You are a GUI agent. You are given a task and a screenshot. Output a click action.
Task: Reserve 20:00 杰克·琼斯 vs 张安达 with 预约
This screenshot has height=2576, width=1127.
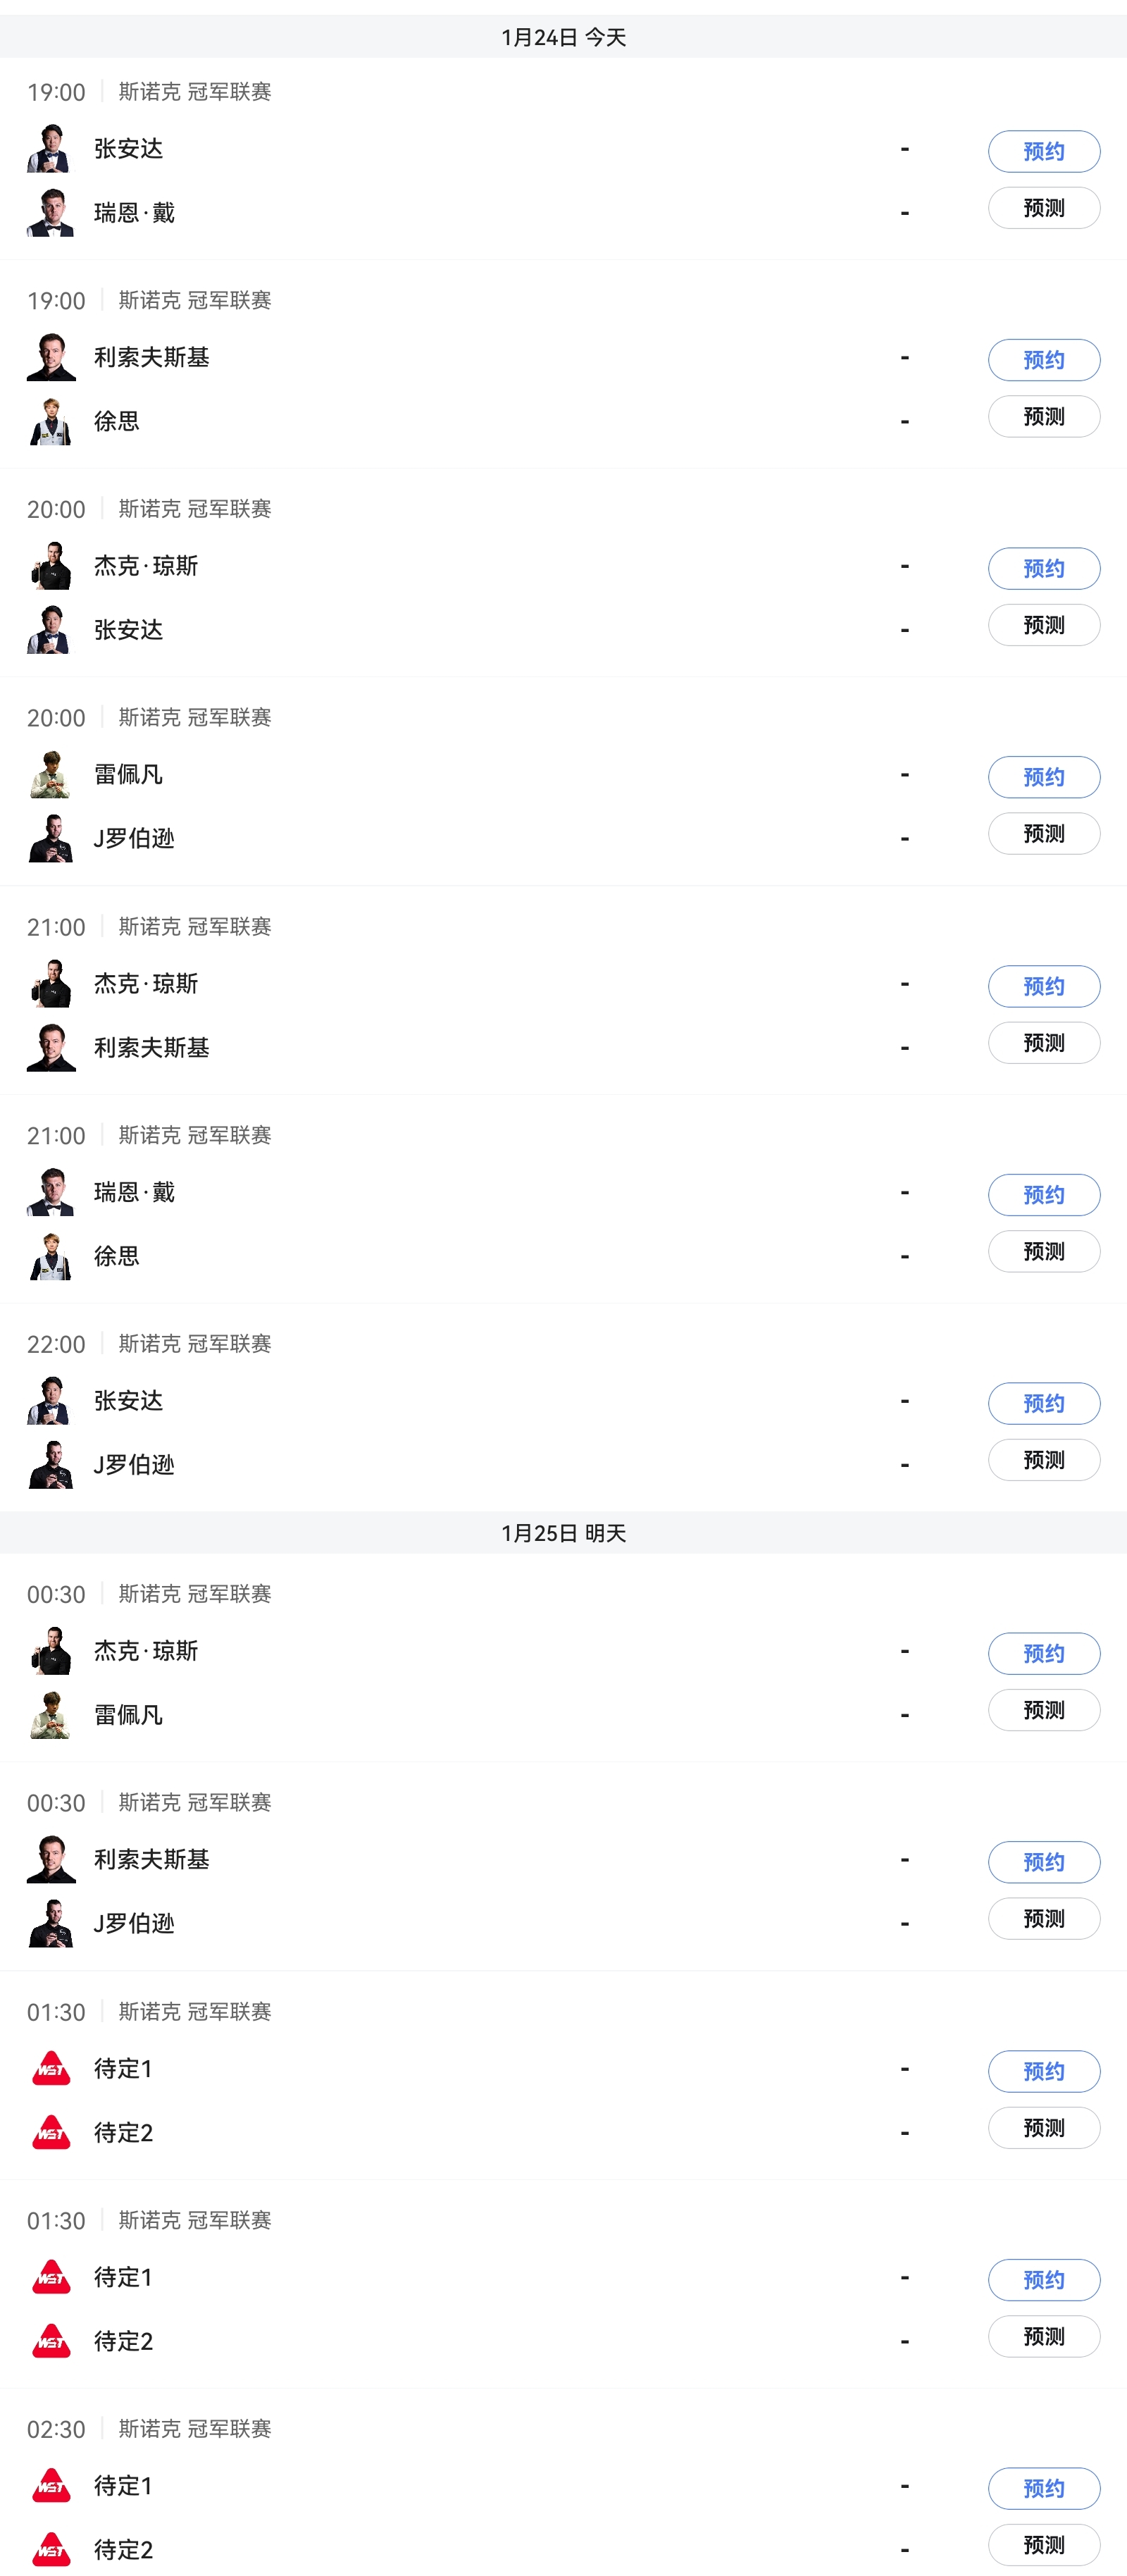1043,569
